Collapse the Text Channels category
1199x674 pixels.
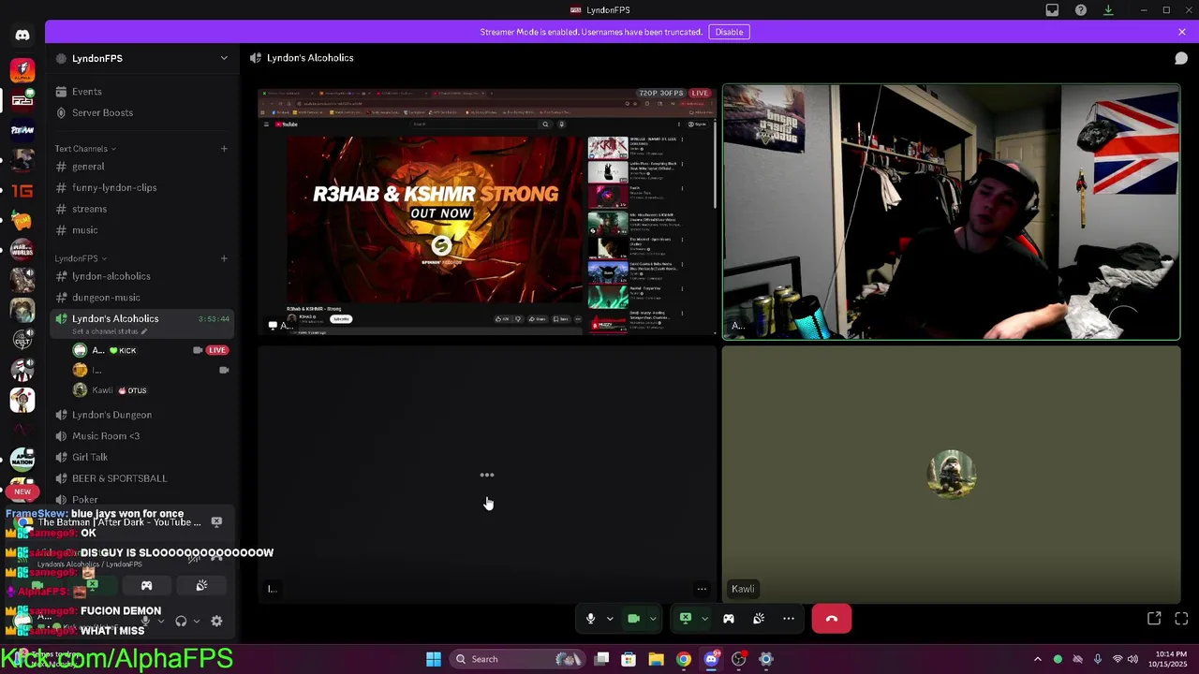pos(85,149)
